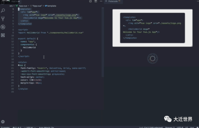199x128 pixels.
Task: Open the App.vue file breadcrumb
Action: [x=21, y=6]
